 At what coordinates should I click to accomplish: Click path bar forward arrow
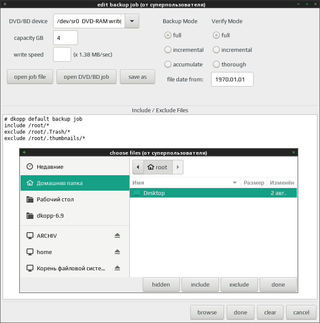[x=178, y=167]
